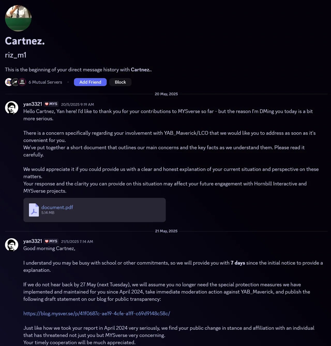Viewport: 331px width, 346px height.
Task: Click the MOD mutual server icon
Action: click(x=22, y=82)
